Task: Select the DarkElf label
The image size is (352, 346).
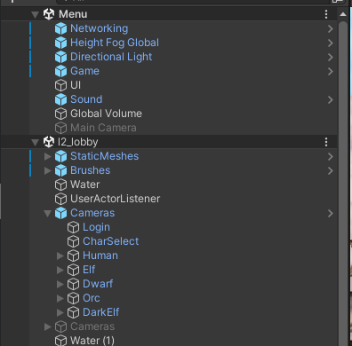Action: [x=101, y=312]
